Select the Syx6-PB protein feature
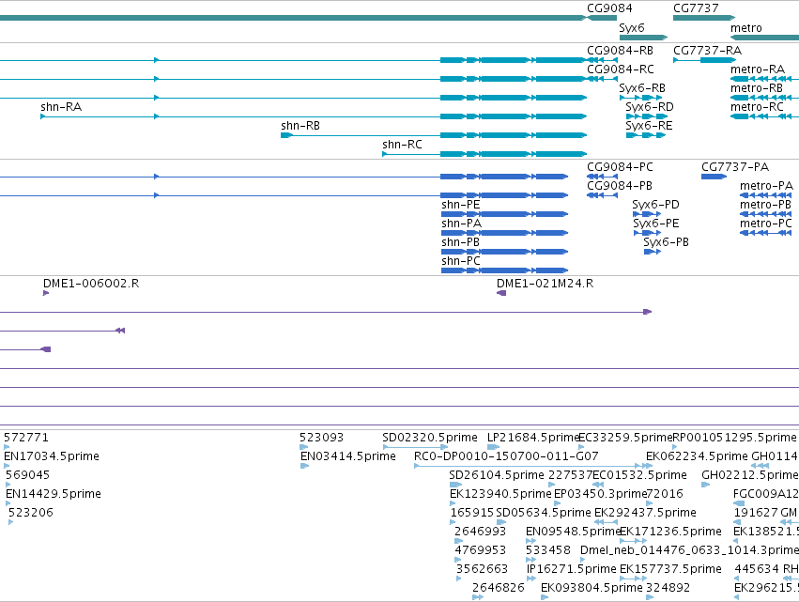 653,252
